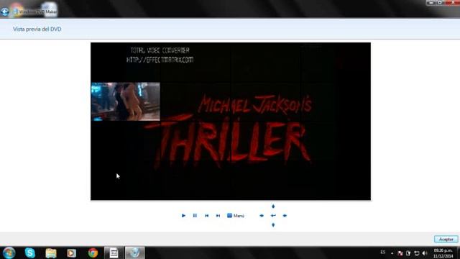The height and width of the screenshot is (259, 460).
Task: Open the ES language indicator
Action: (x=383, y=253)
